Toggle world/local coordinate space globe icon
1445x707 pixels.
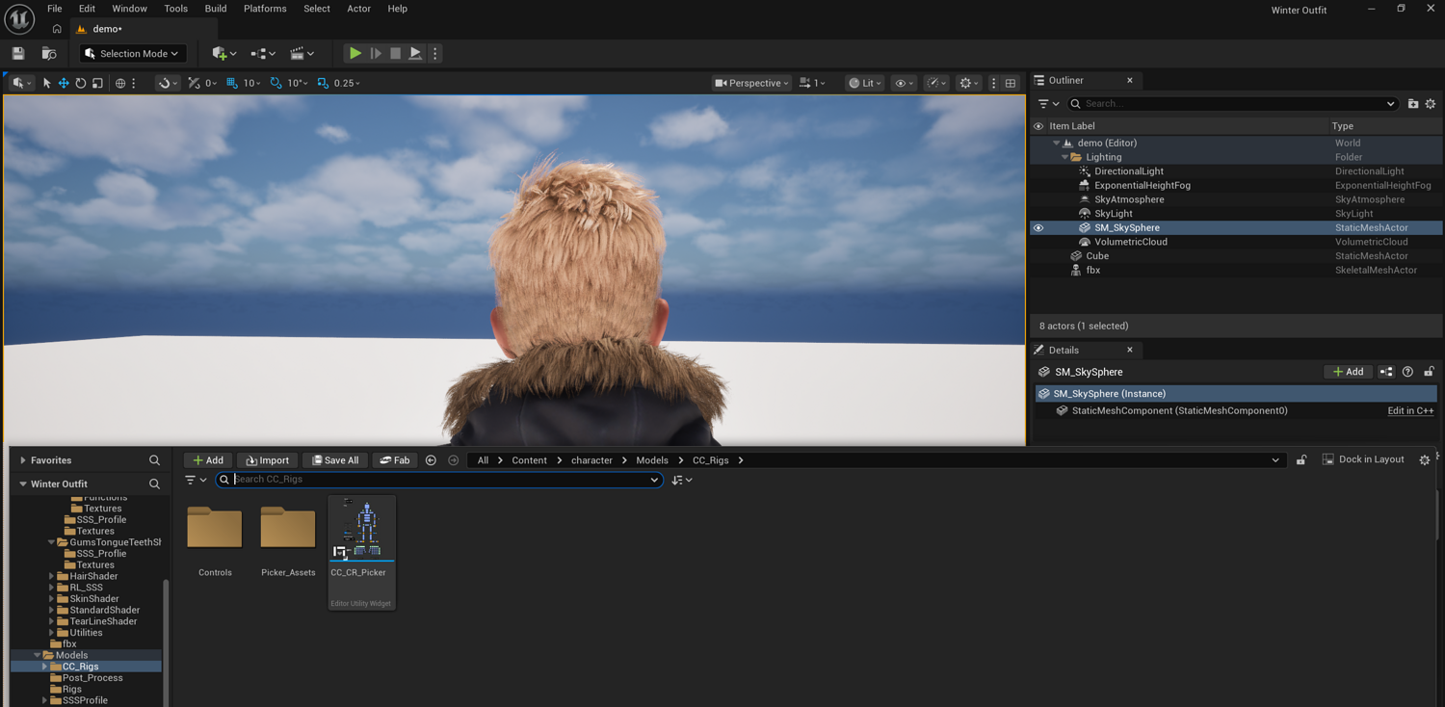[120, 84]
